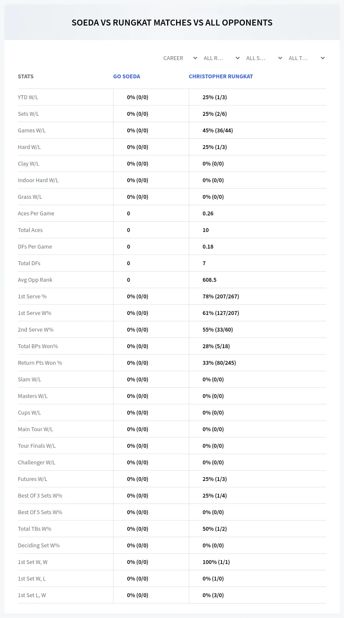The height and width of the screenshot is (618, 344).
Task: Click the STATS column header
Action: tap(26, 77)
